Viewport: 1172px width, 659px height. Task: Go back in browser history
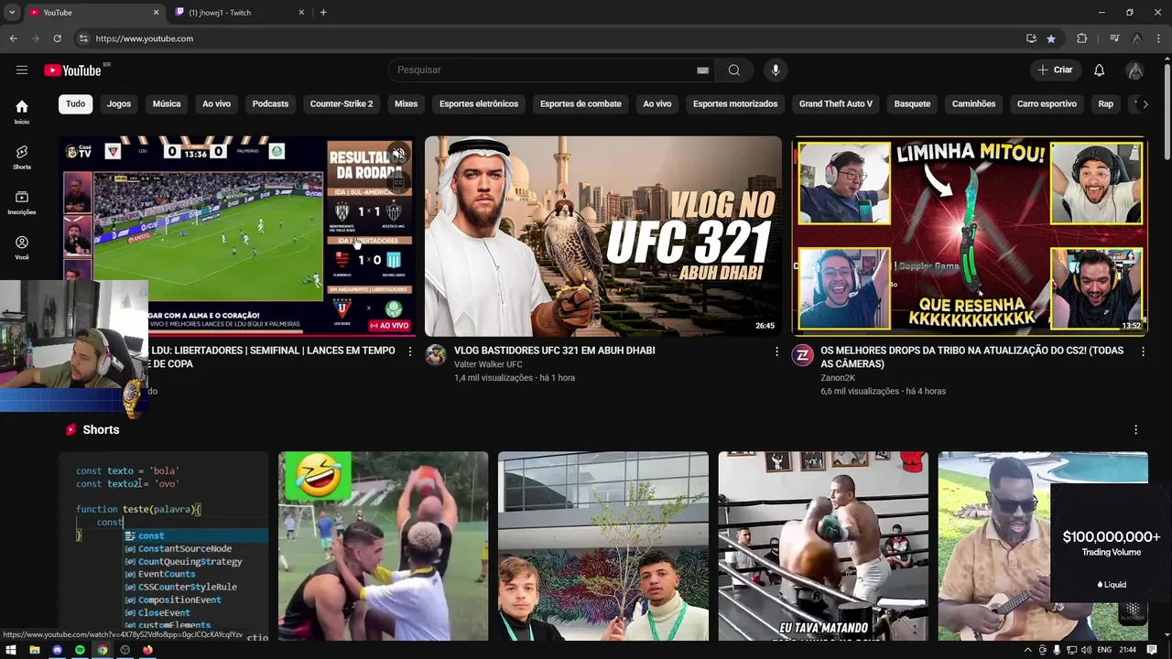(13, 38)
